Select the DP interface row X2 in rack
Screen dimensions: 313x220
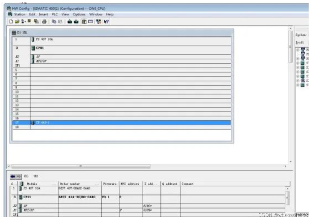click(x=122, y=57)
